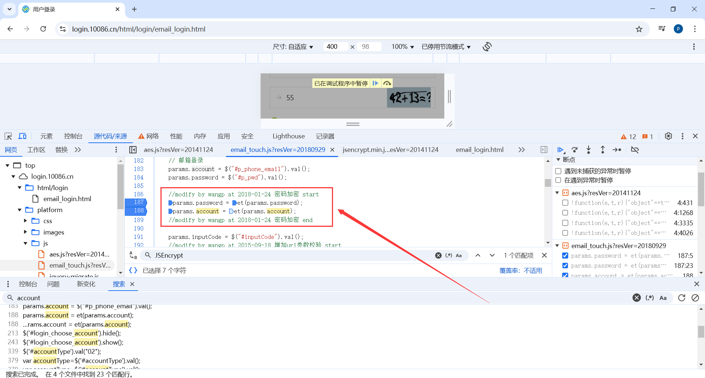705x378 pixels.
Task: Open the 已停用节流模式 throttling dropdown
Action: click(446, 47)
